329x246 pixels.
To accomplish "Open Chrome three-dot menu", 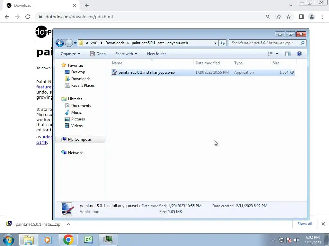I will pos(322,17).
